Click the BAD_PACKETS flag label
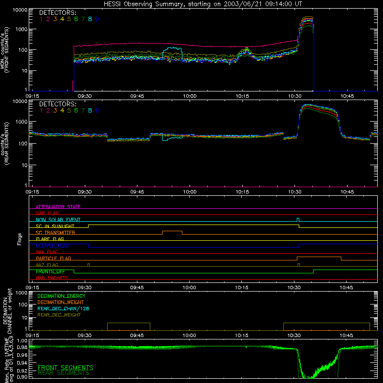This screenshot has width=383, height=383. point(52,278)
